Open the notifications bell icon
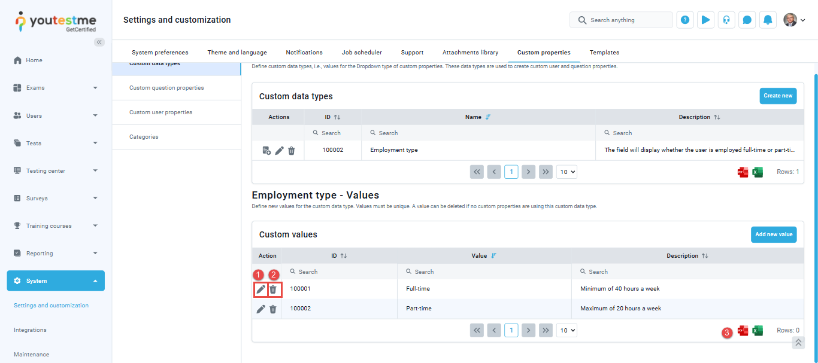The height and width of the screenshot is (363, 818). click(x=768, y=20)
